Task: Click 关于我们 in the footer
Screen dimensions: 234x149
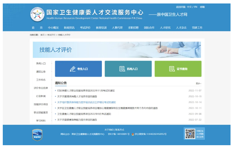Action: pos(109,130)
